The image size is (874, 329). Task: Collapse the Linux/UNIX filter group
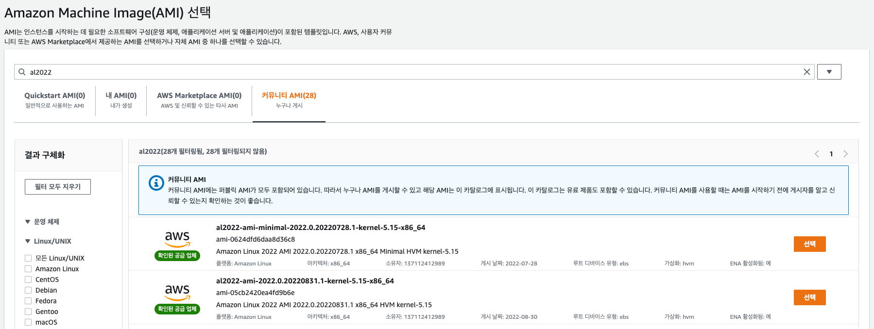tap(28, 241)
